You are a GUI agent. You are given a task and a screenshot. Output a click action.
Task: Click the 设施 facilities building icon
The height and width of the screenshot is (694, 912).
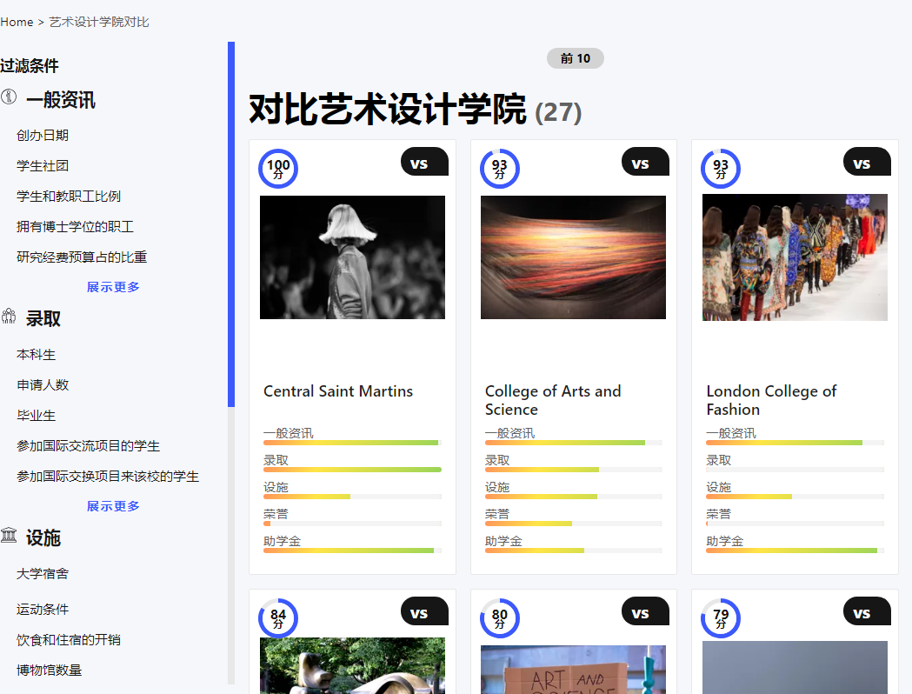(9, 535)
